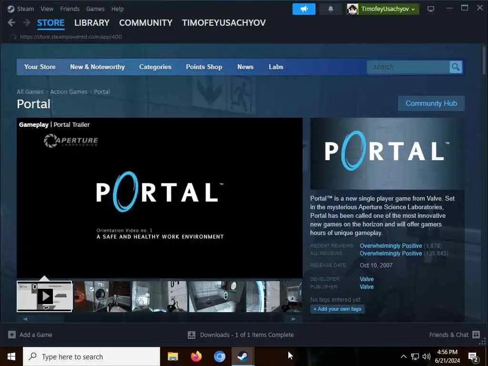The width and height of the screenshot is (488, 366).
Task: Open the Friends menu
Action: [70, 9]
